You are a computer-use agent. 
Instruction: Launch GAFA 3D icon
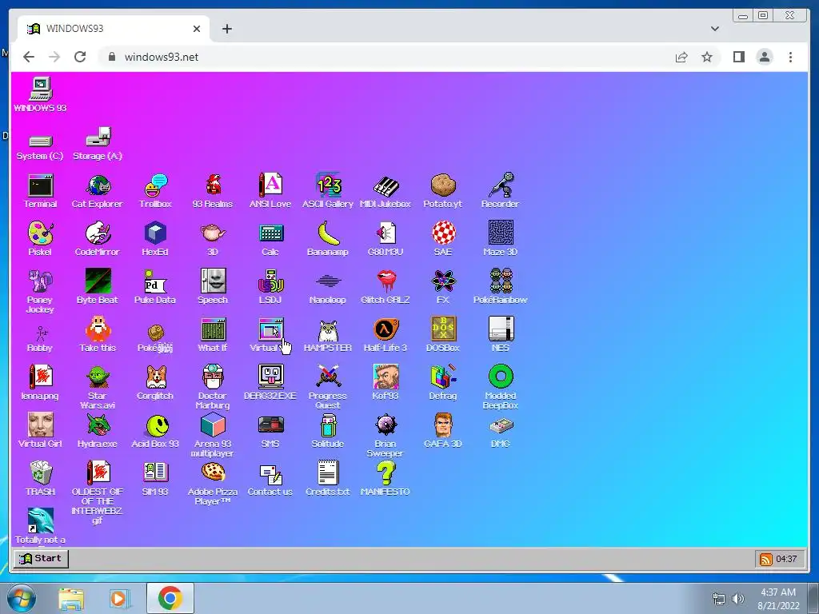click(x=443, y=425)
